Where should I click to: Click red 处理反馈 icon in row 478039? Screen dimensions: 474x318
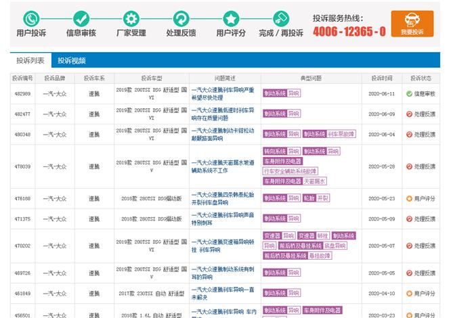[x=409, y=166]
